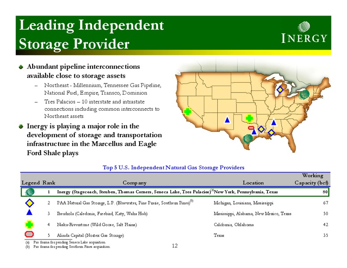This screenshot has width=347, height=268.
Task: Click the 'Location' column header
Action: coord(253,183)
